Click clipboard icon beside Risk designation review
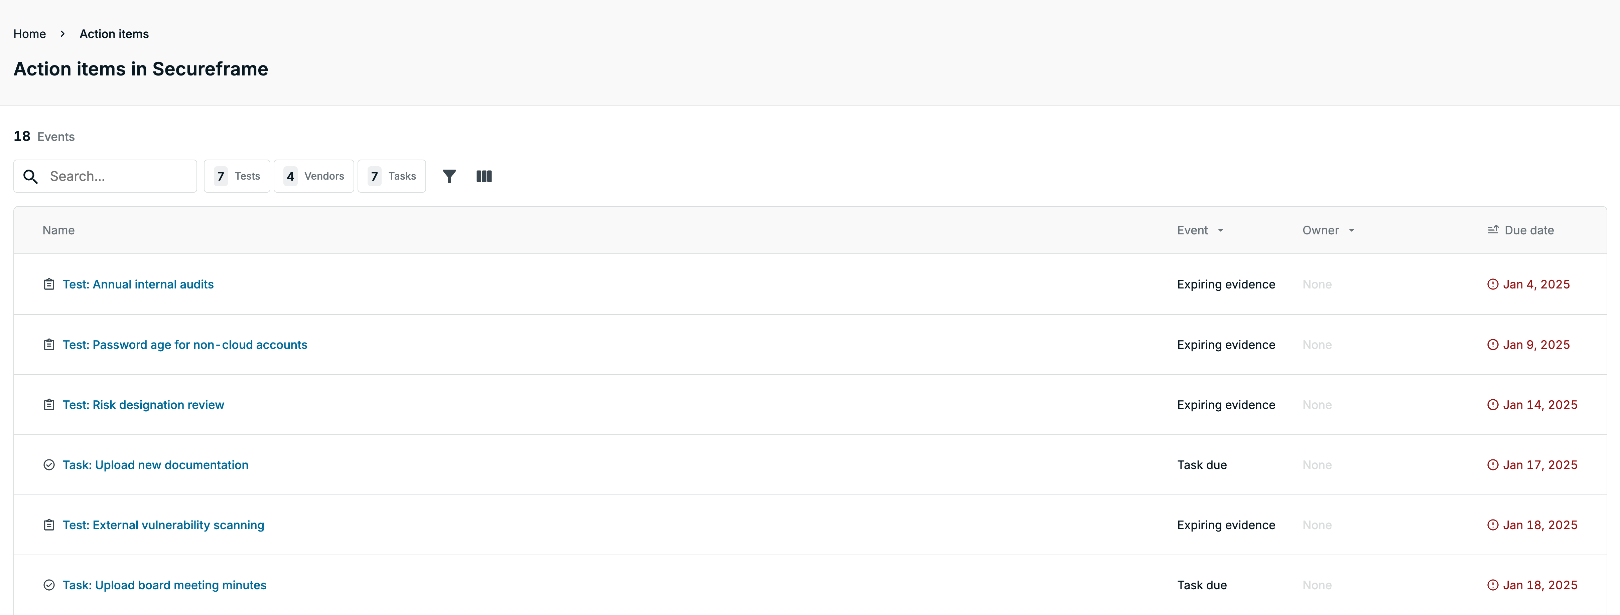This screenshot has height=615, width=1620. click(49, 405)
